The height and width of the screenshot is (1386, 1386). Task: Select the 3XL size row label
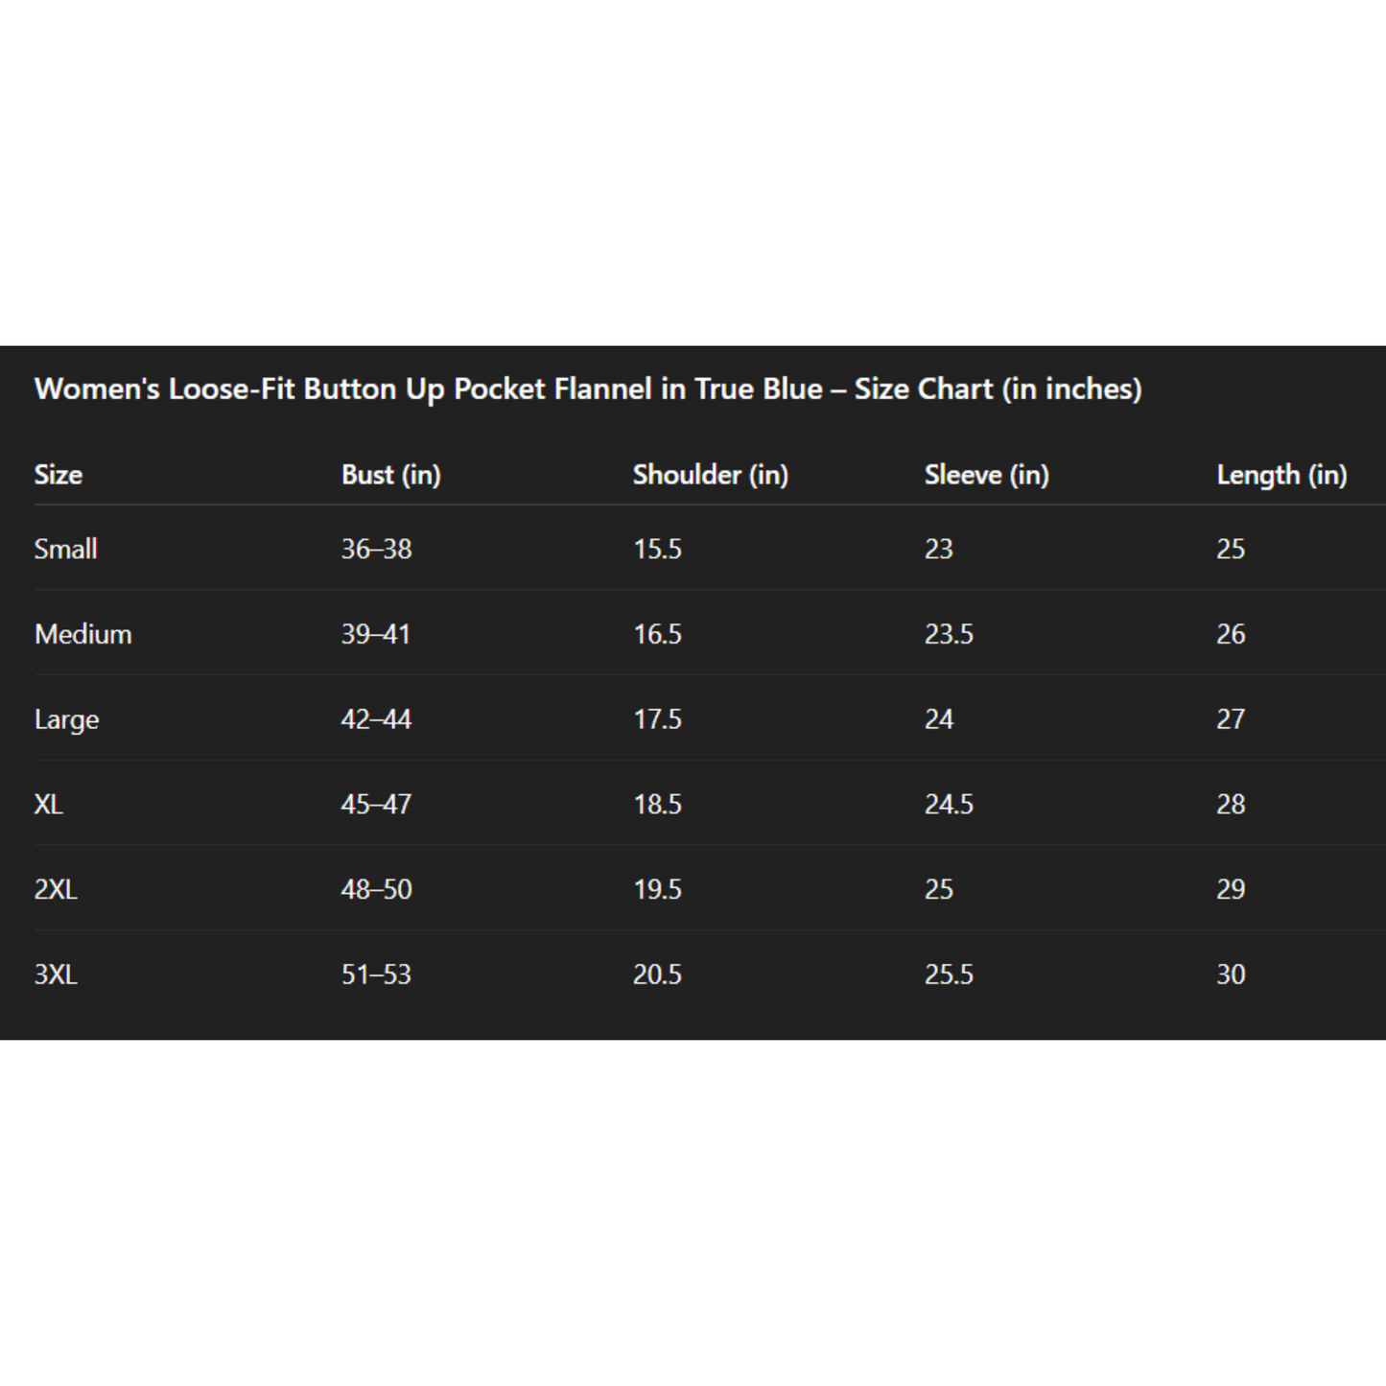tap(56, 975)
